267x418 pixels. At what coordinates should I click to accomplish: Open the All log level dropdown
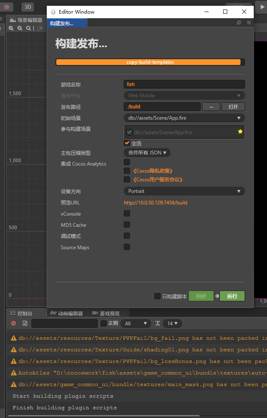136,323
